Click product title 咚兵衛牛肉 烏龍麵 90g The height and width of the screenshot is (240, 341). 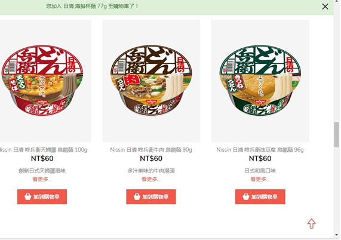[151, 150]
